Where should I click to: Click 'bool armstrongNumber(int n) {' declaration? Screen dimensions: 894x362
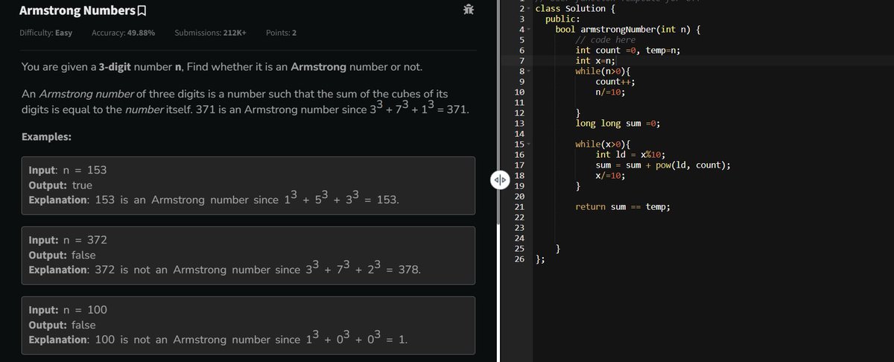coord(630,29)
